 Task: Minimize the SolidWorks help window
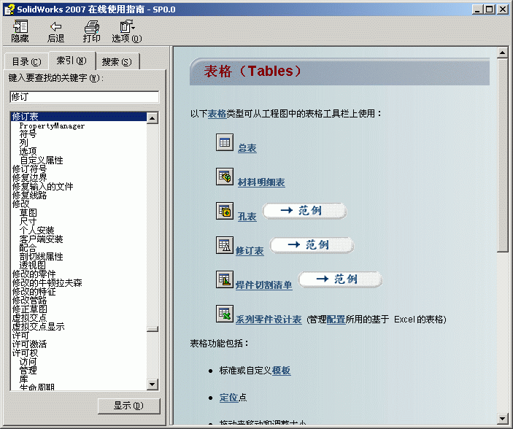pyautogui.click(x=478, y=9)
